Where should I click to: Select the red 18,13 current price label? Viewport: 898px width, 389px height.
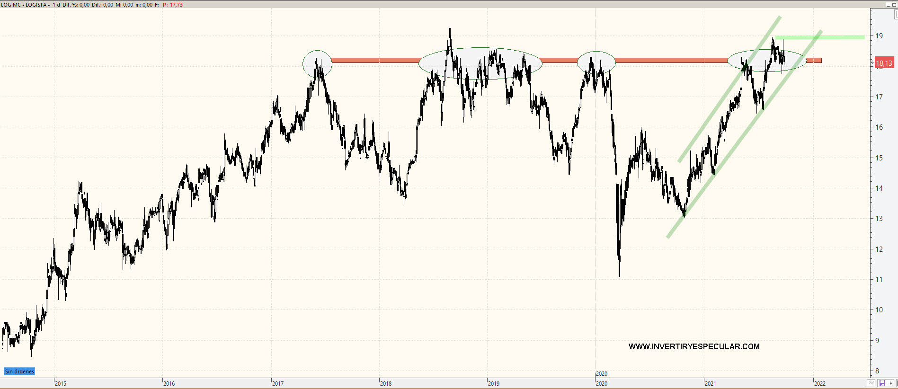pyautogui.click(x=884, y=63)
